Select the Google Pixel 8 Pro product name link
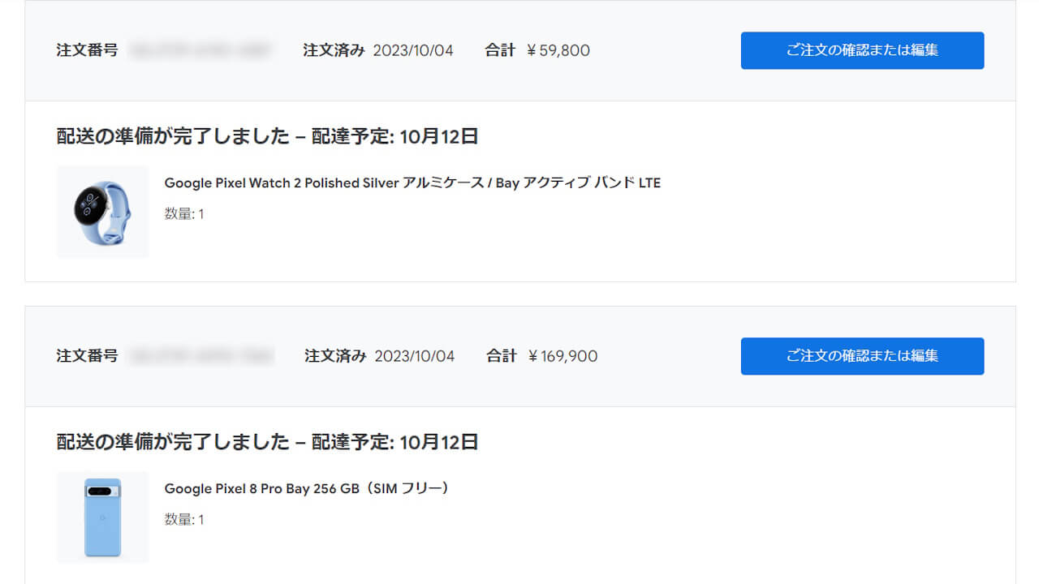 (x=306, y=488)
